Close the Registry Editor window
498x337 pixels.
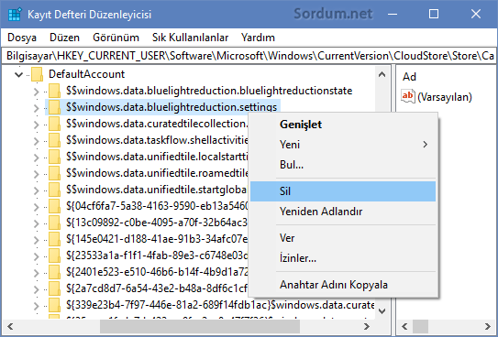coord(476,14)
